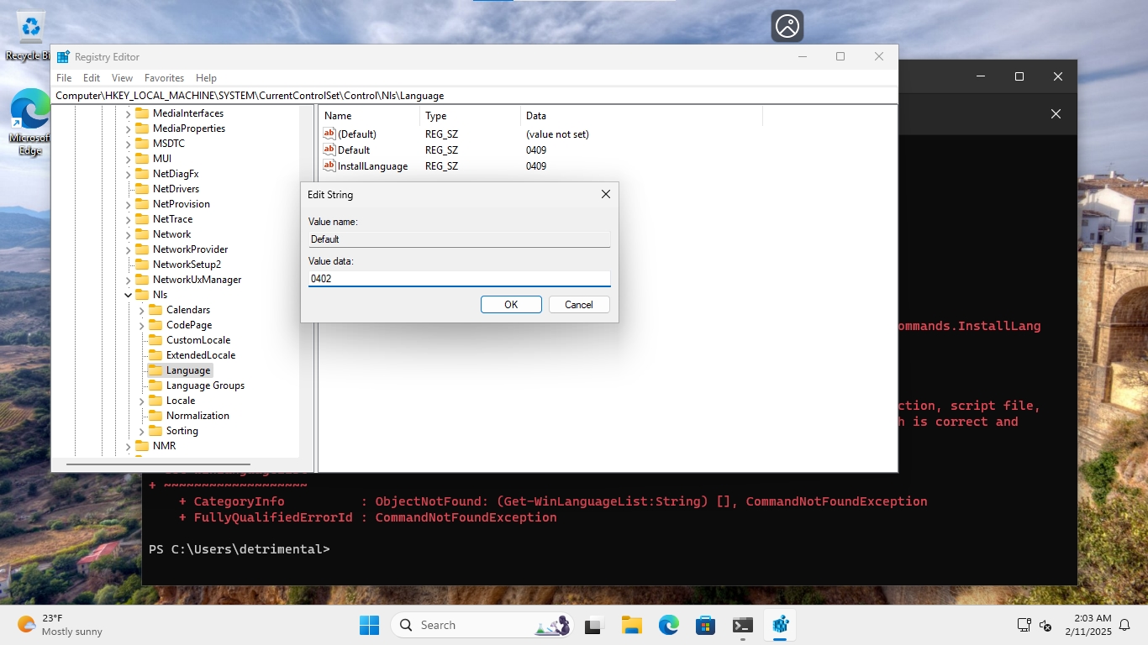Open the Favorites menu
This screenshot has width=1148, height=645.
pos(164,78)
